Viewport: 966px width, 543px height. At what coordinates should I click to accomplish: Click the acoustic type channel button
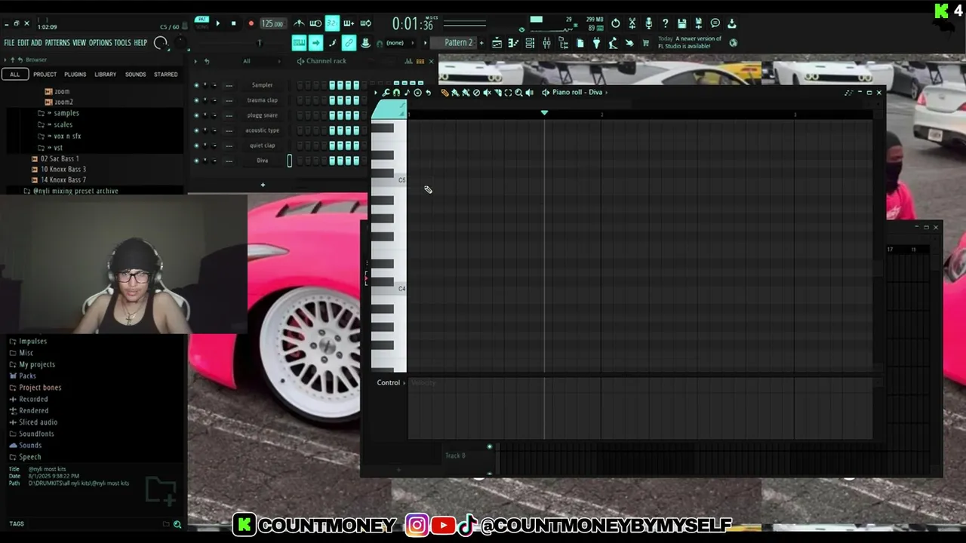262,130
